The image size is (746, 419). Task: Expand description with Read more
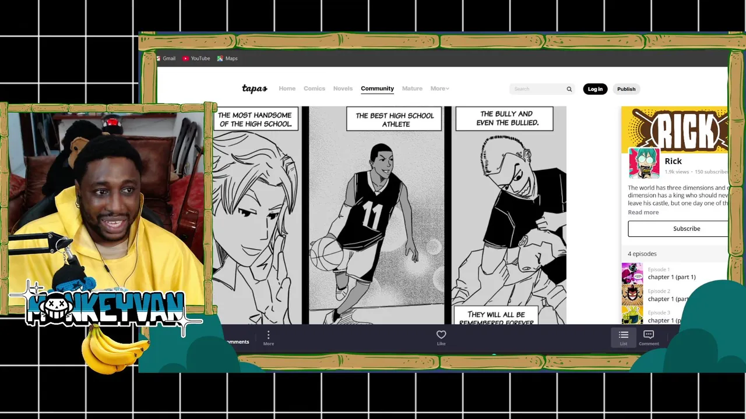[643, 212]
